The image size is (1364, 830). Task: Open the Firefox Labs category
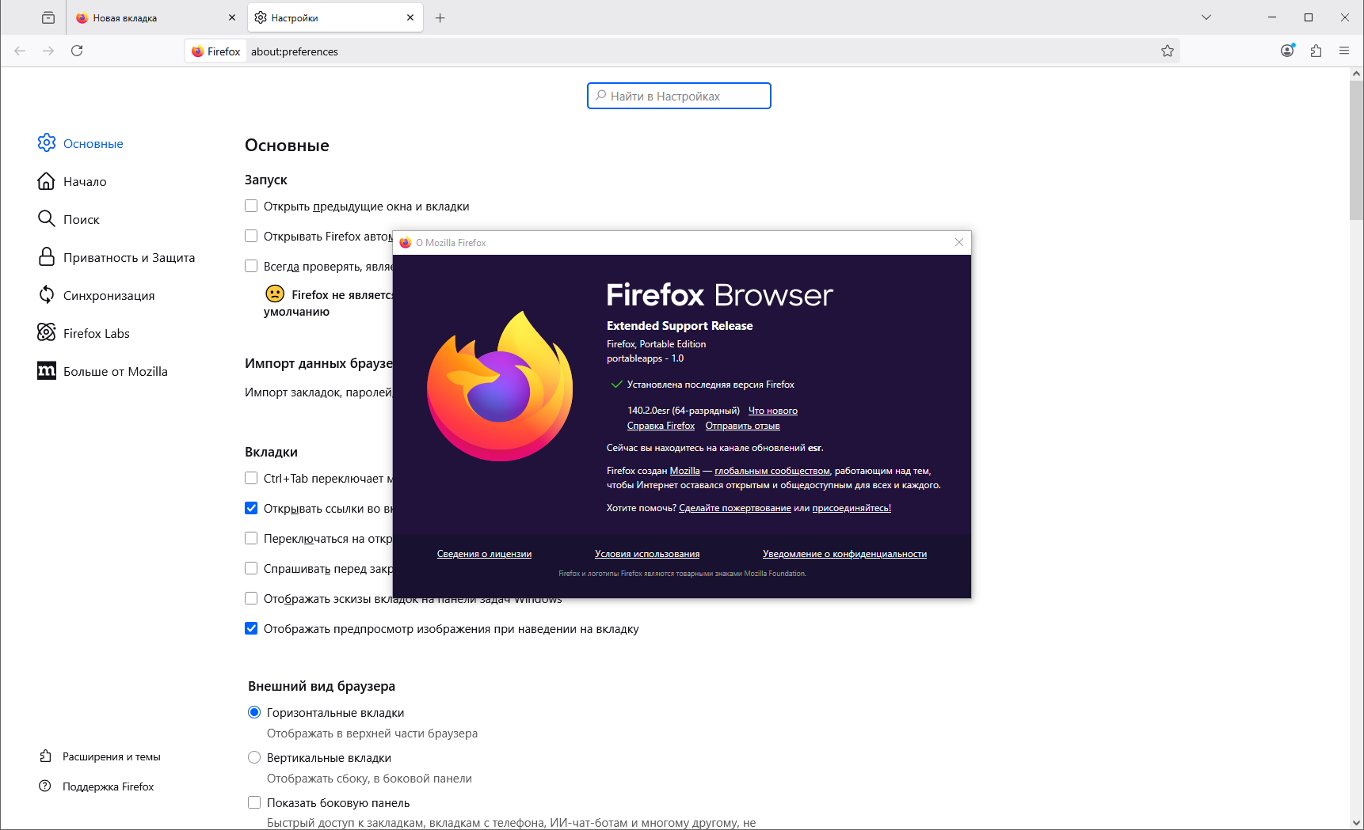tap(83, 333)
